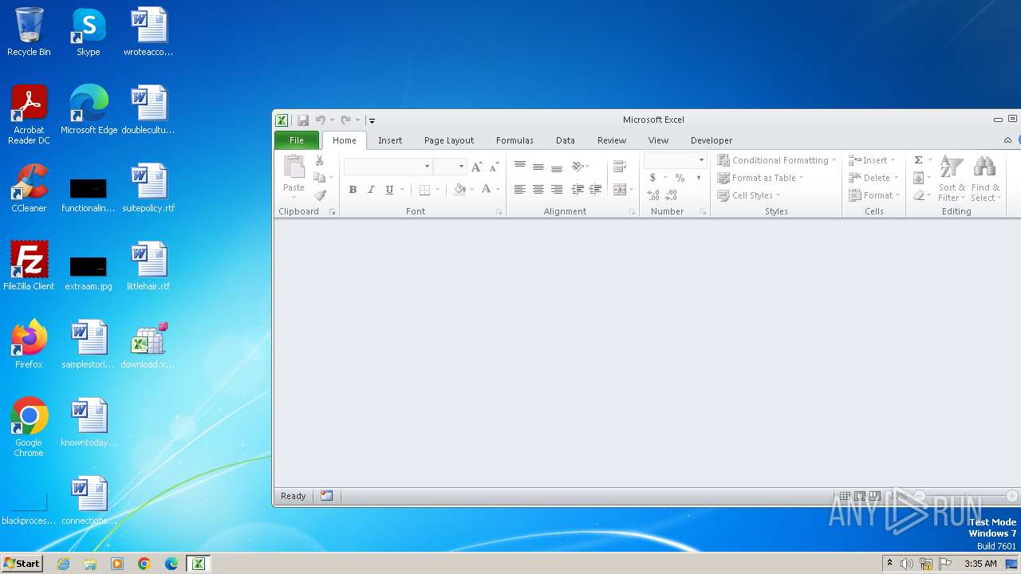This screenshot has width=1021, height=574.
Task: Click the Paste clipboard icon
Action: [294, 167]
